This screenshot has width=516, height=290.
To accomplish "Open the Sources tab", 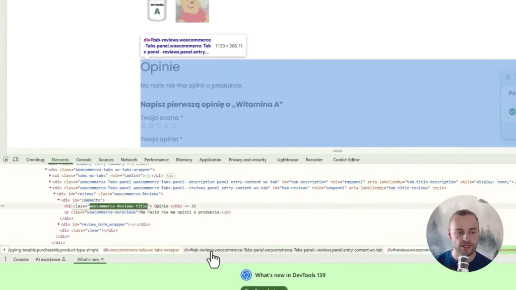I will [x=106, y=160].
